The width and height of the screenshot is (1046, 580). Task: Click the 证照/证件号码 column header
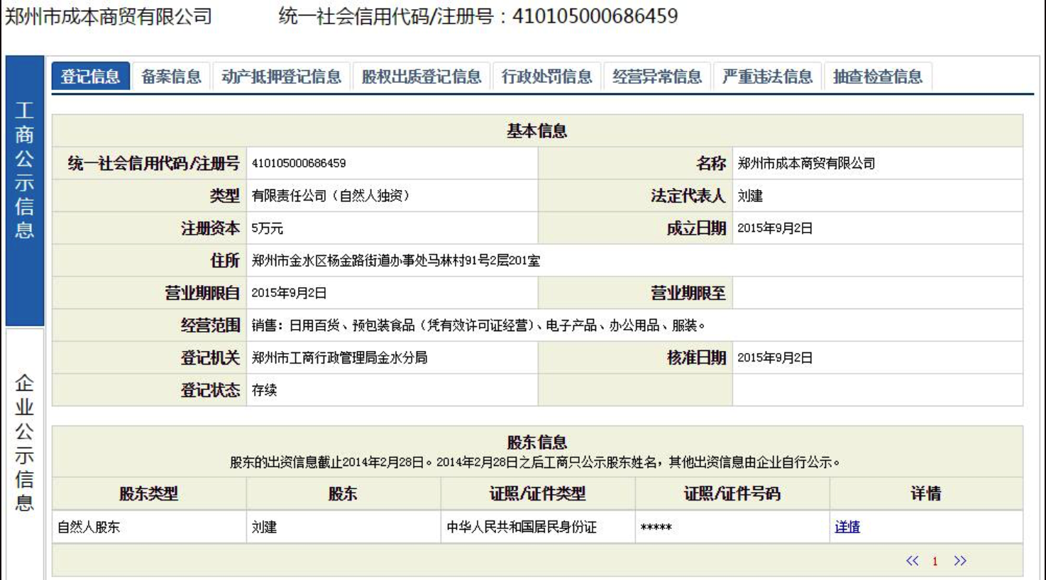(x=732, y=493)
